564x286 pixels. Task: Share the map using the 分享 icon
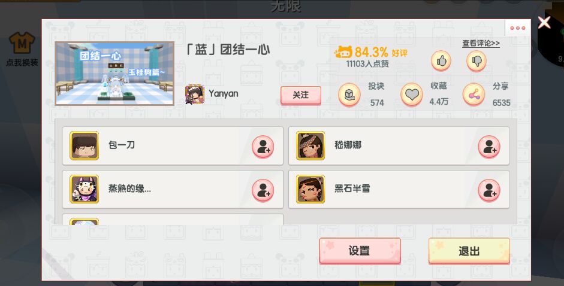coord(473,95)
